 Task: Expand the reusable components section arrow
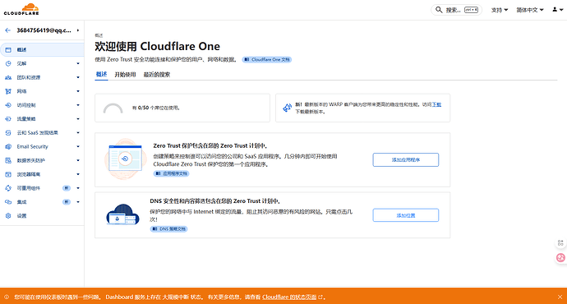[x=78, y=188]
